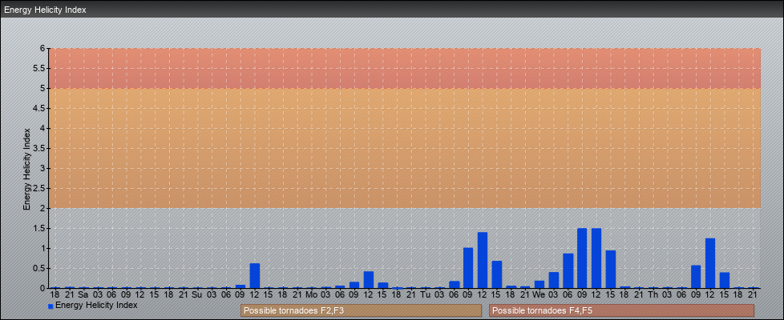This screenshot has width=784, height=320.
Task: Click the y-axis value '0'
Action: (43, 288)
